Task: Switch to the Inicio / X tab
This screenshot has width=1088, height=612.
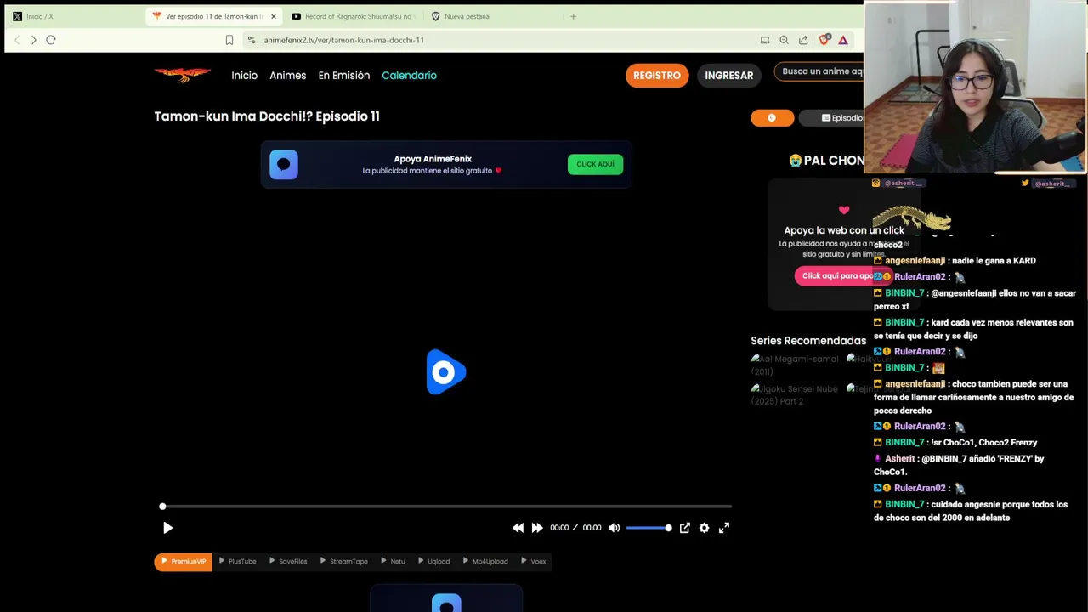Action: tap(72, 16)
